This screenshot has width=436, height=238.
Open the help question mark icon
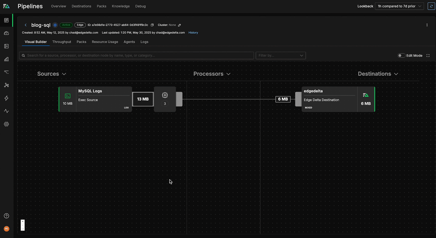point(6,216)
